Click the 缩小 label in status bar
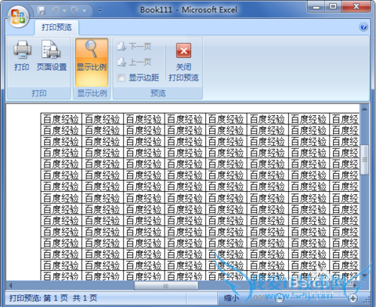Viewport: 376px width, 307px height. 231,298
